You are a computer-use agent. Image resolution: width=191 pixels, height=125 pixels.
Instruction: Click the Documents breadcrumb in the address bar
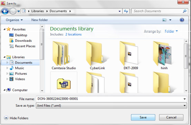click(58, 11)
